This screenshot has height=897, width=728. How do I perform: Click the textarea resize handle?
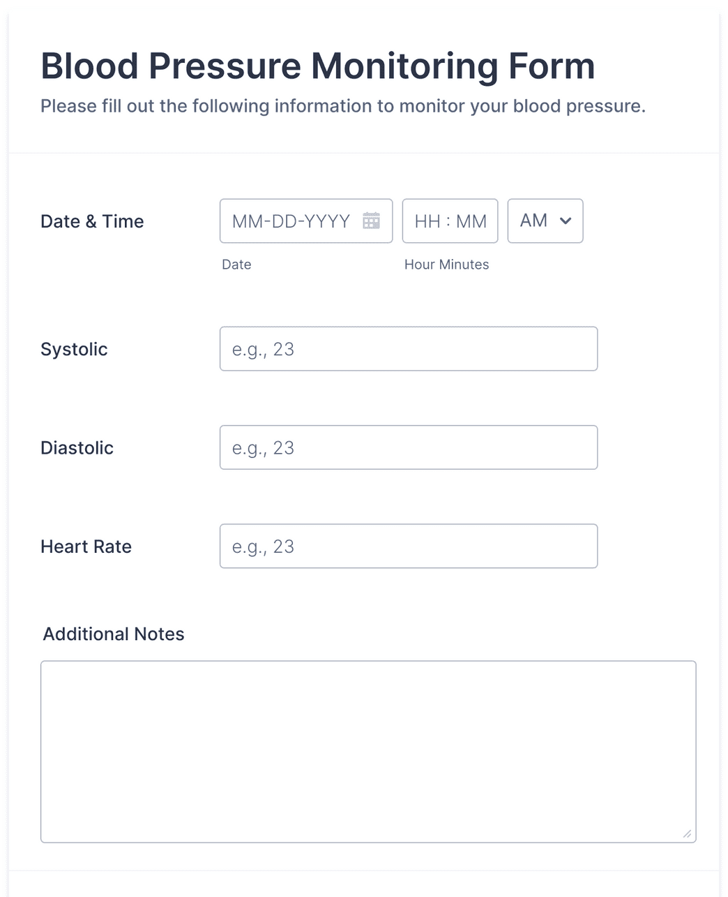(687, 835)
